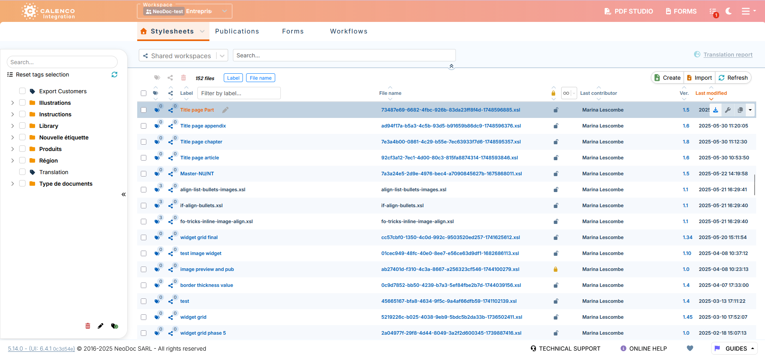765x355 pixels.
Task: Expand the Produits tag folder
Action: click(x=12, y=149)
